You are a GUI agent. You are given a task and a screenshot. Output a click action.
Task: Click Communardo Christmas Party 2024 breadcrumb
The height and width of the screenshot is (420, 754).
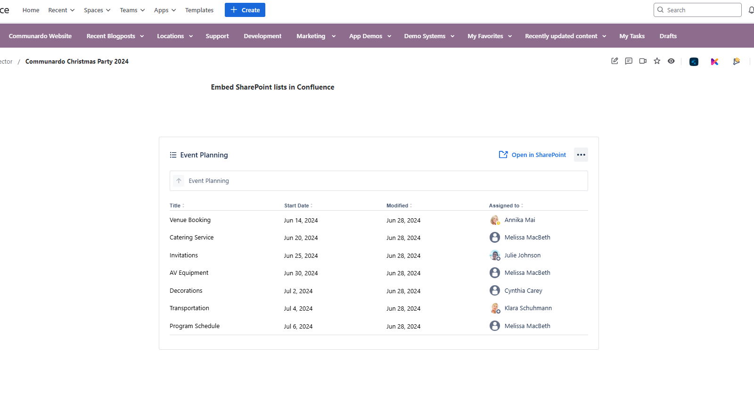(x=77, y=61)
